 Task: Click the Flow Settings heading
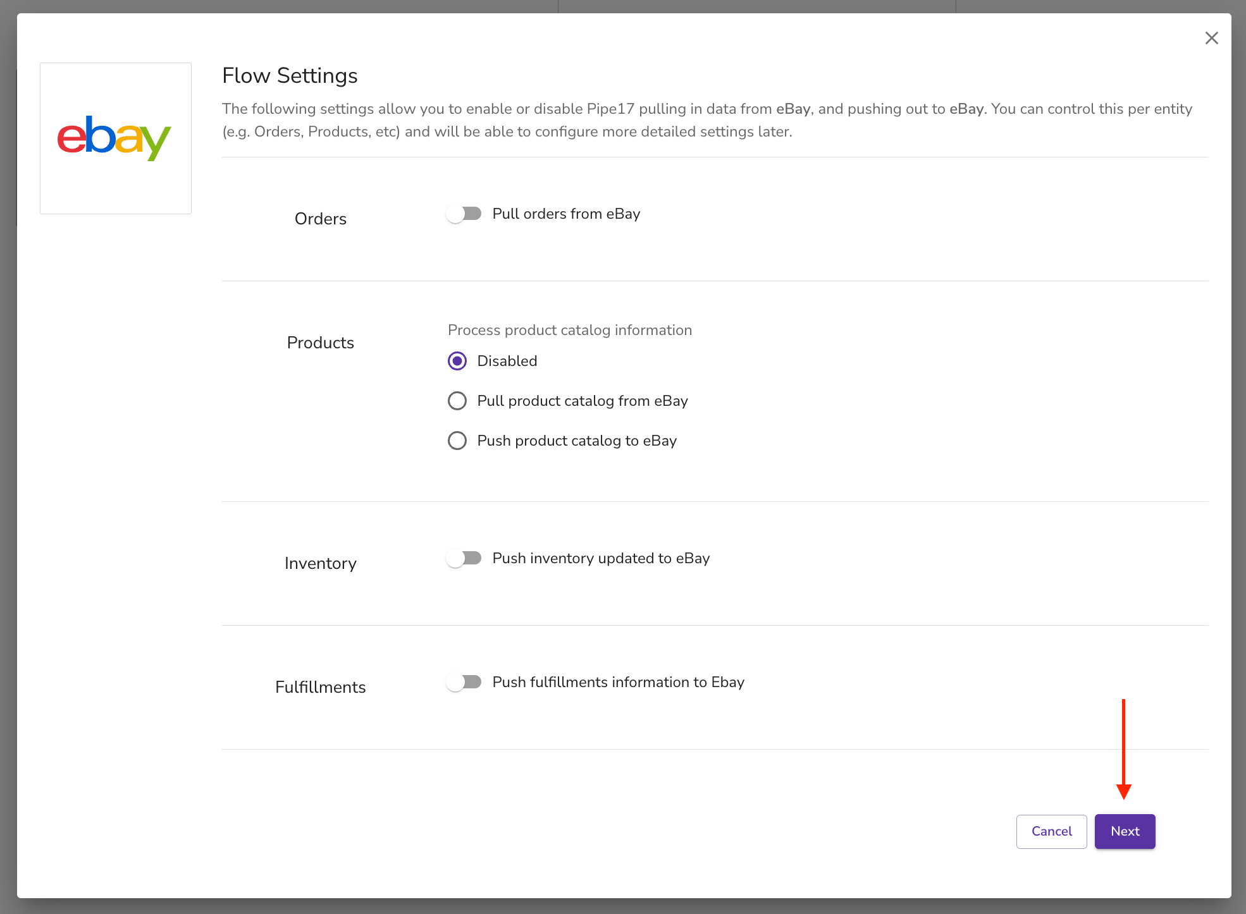click(289, 75)
